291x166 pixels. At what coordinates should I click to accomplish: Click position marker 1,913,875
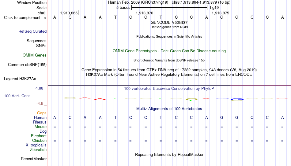pyautogui.click(x=221, y=13)
